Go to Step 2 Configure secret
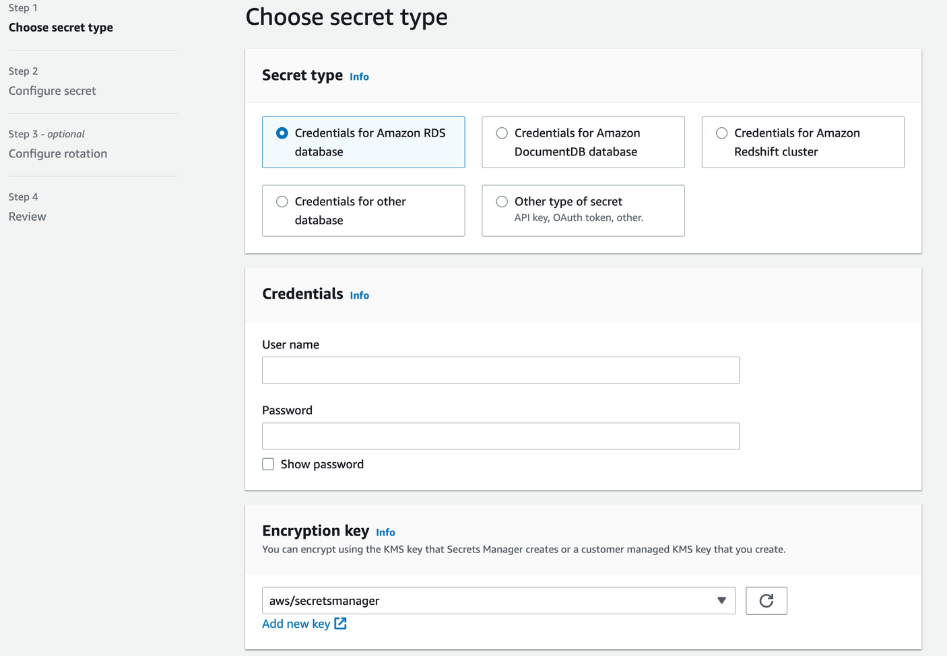Screen dimensions: 947x656 pyautogui.click(x=53, y=91)
